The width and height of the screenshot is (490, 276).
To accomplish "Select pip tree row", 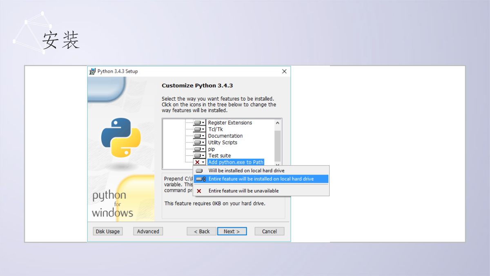I will click(211, 149).
